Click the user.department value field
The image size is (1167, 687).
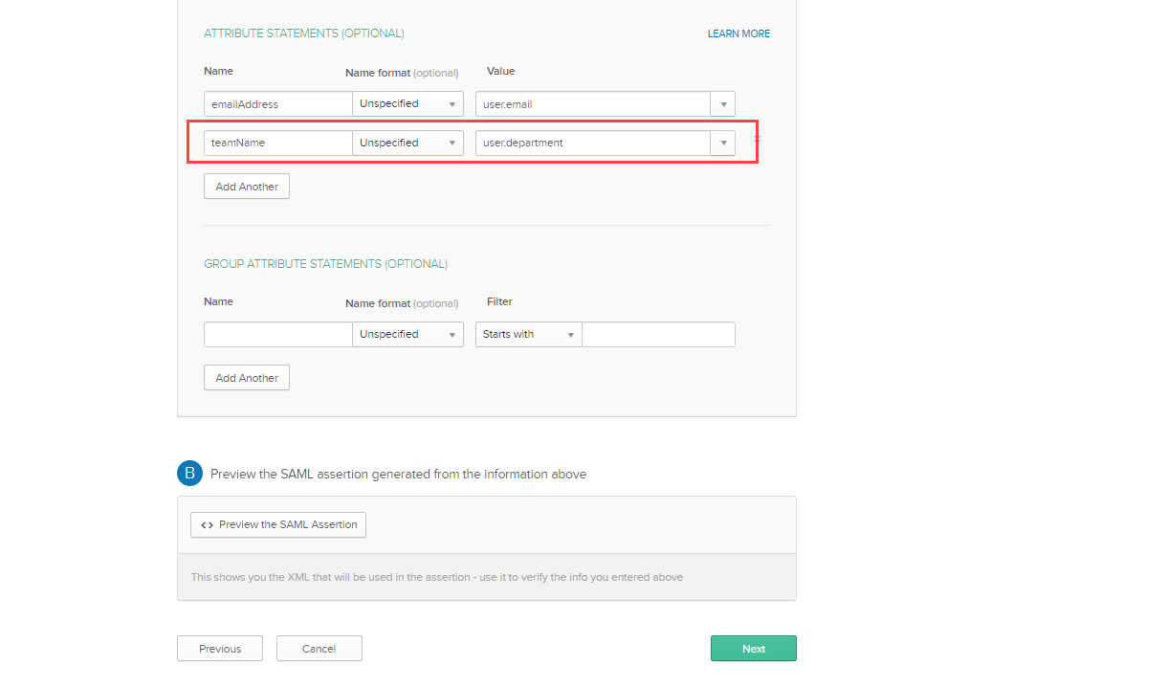(592, 143)
